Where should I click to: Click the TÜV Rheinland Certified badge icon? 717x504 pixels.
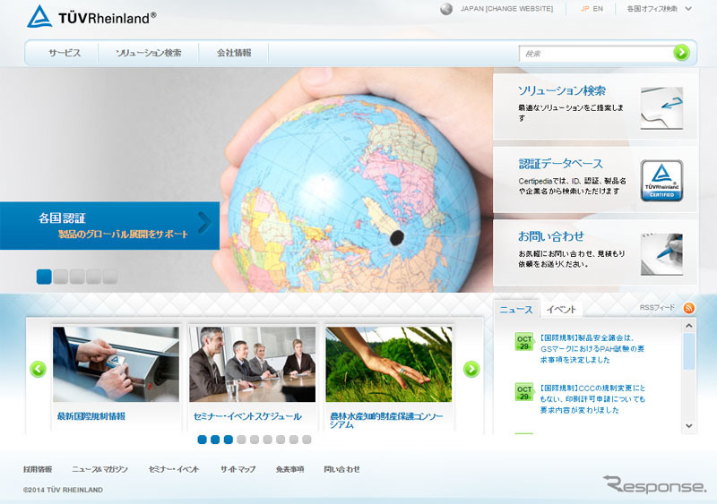point(661,180)
